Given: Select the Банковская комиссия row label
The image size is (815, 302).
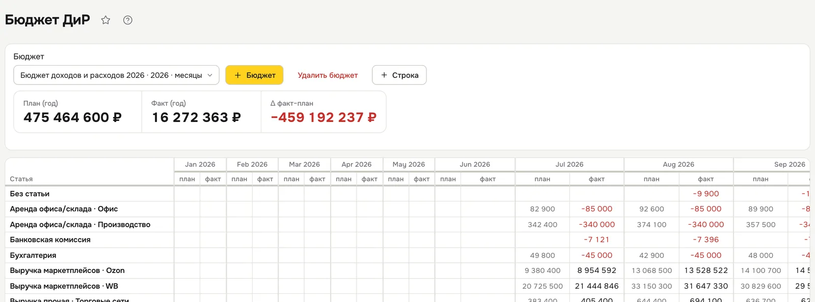Looking at the screenshot, I should (50, 240).
